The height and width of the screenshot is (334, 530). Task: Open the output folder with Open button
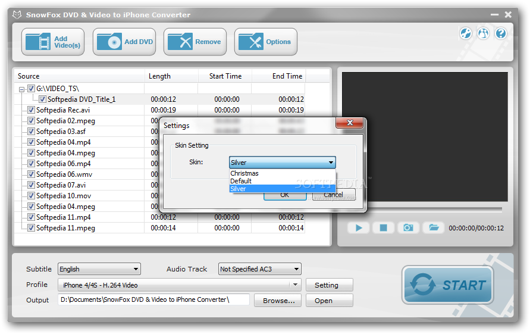[330, 301]
